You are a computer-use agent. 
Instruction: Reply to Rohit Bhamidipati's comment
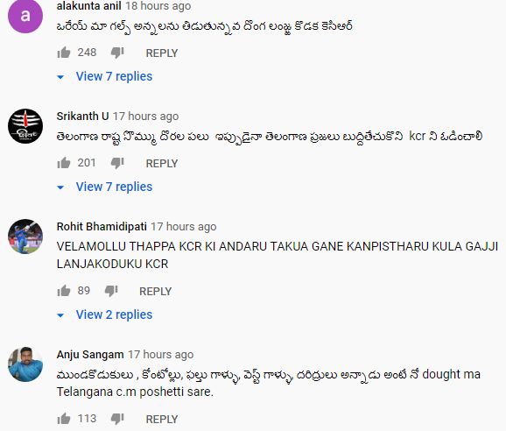(155, 291)
